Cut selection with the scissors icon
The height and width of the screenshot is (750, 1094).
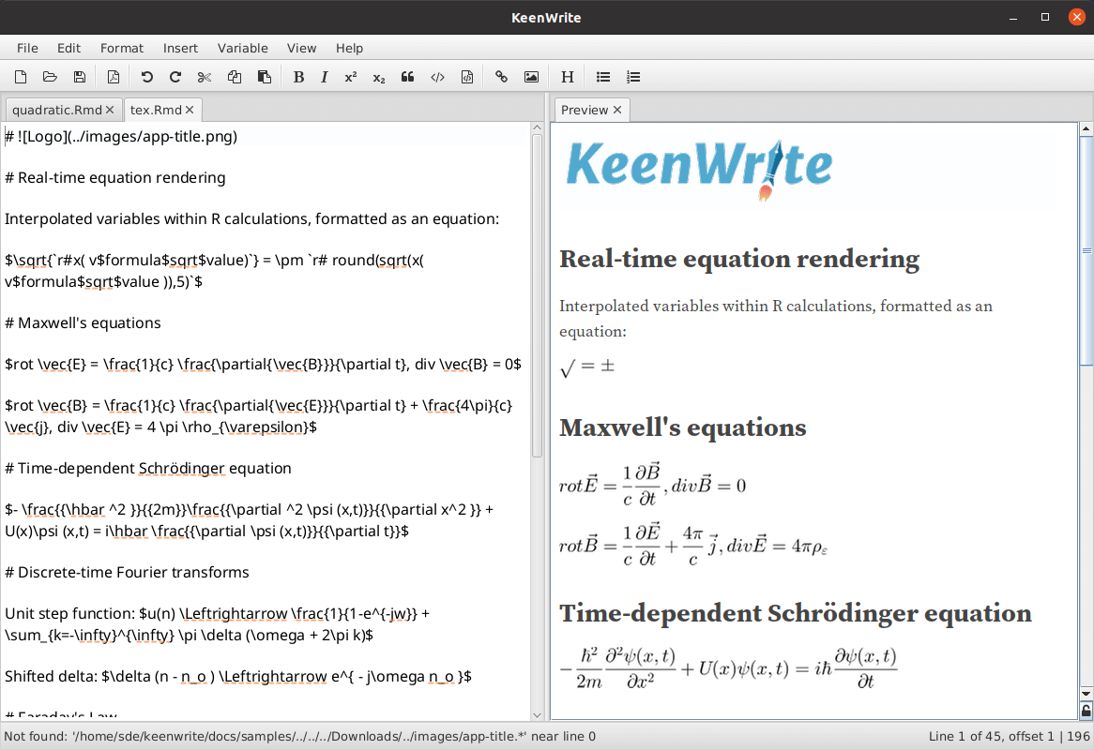coord(205,77)
